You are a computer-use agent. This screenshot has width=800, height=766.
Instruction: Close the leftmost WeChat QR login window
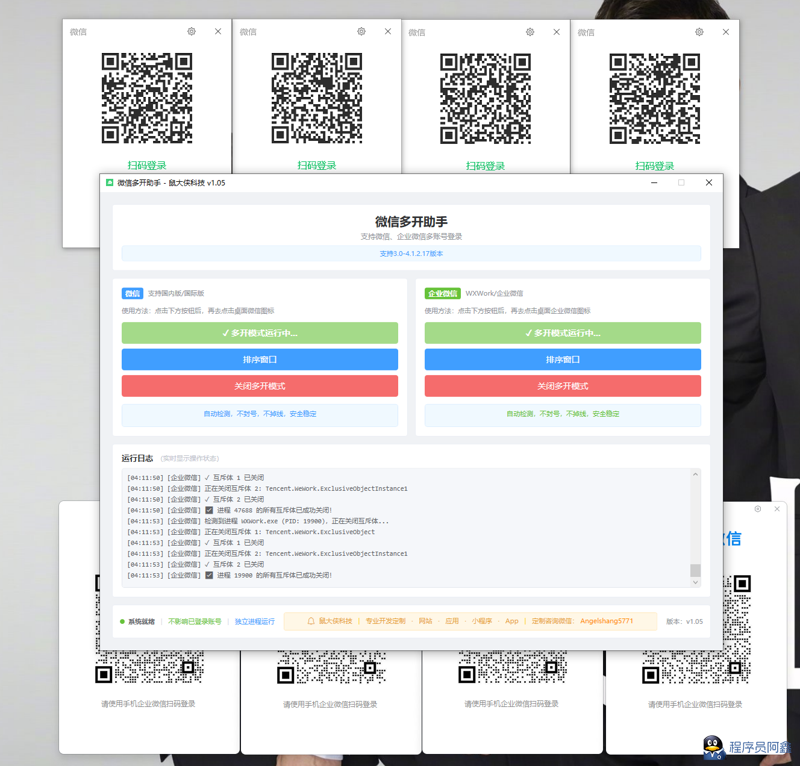pyautogui.click(x=218, y=31)
